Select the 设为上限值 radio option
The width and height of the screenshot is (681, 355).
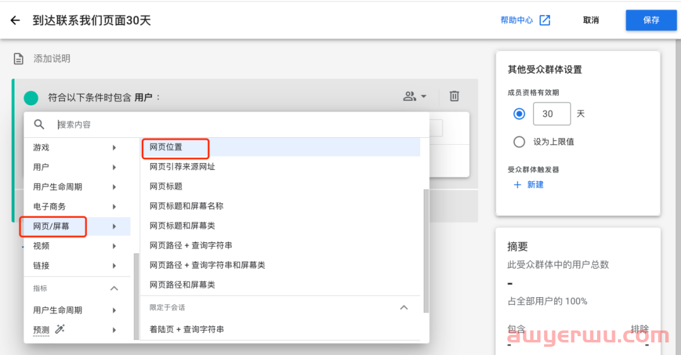[x=519, y=142]
